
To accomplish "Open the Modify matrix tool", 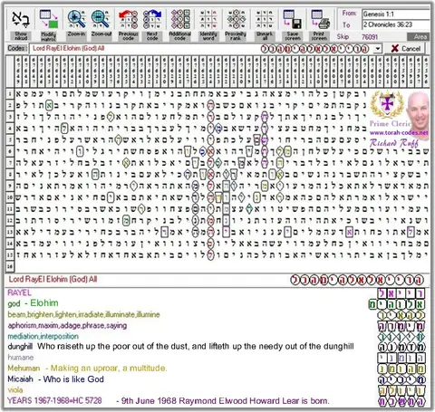I will [49, 20].
